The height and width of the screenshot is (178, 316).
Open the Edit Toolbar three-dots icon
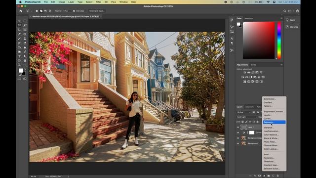(25, 65)
